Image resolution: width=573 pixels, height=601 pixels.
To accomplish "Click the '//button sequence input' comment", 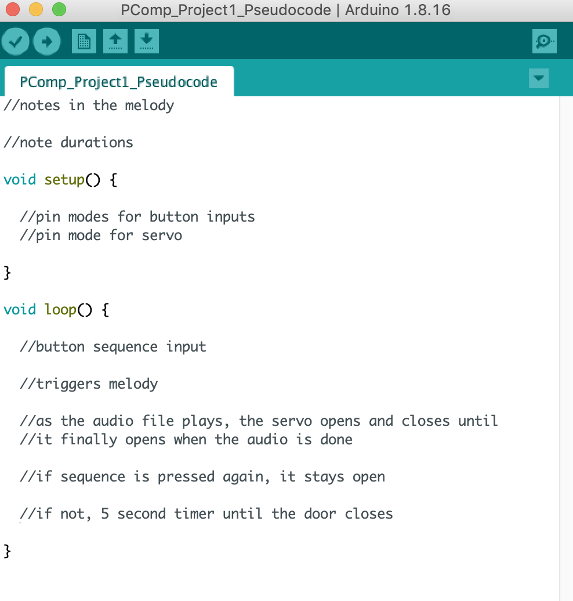I will tap(113, 347).
